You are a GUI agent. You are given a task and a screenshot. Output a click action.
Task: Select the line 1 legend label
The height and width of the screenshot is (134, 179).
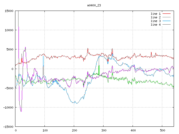pyautogui.click(x=156, y=14)
